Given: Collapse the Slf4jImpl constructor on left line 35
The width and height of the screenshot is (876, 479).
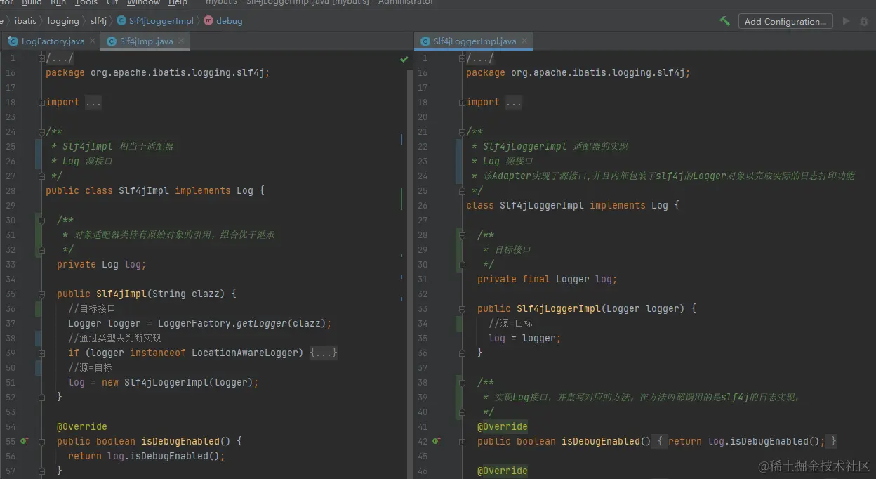Looking at the screenshot, I should (42, 294).
